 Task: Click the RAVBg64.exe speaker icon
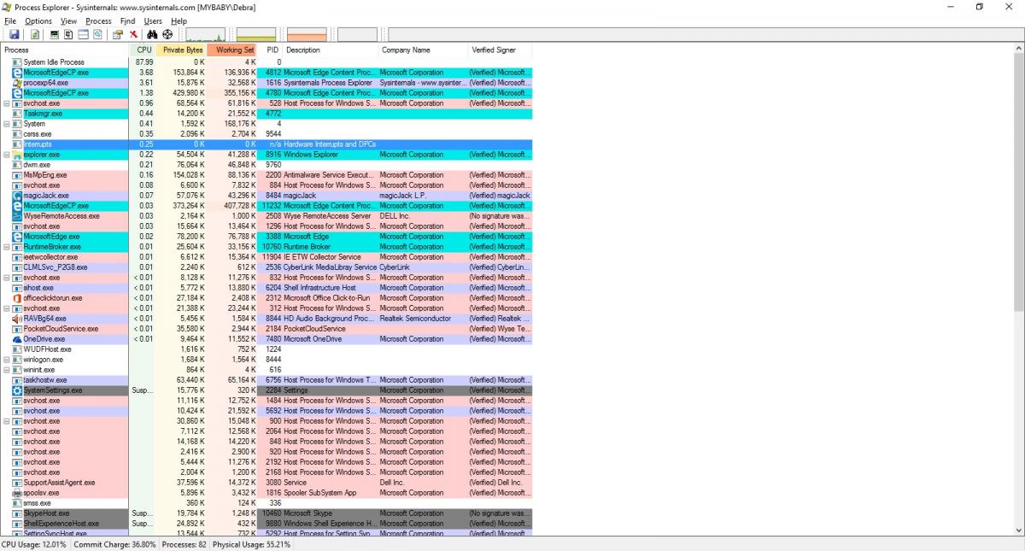[17, 319]
